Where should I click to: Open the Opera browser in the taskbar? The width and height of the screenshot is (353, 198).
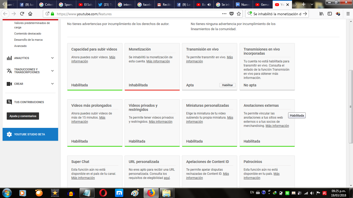click(103, 193)
